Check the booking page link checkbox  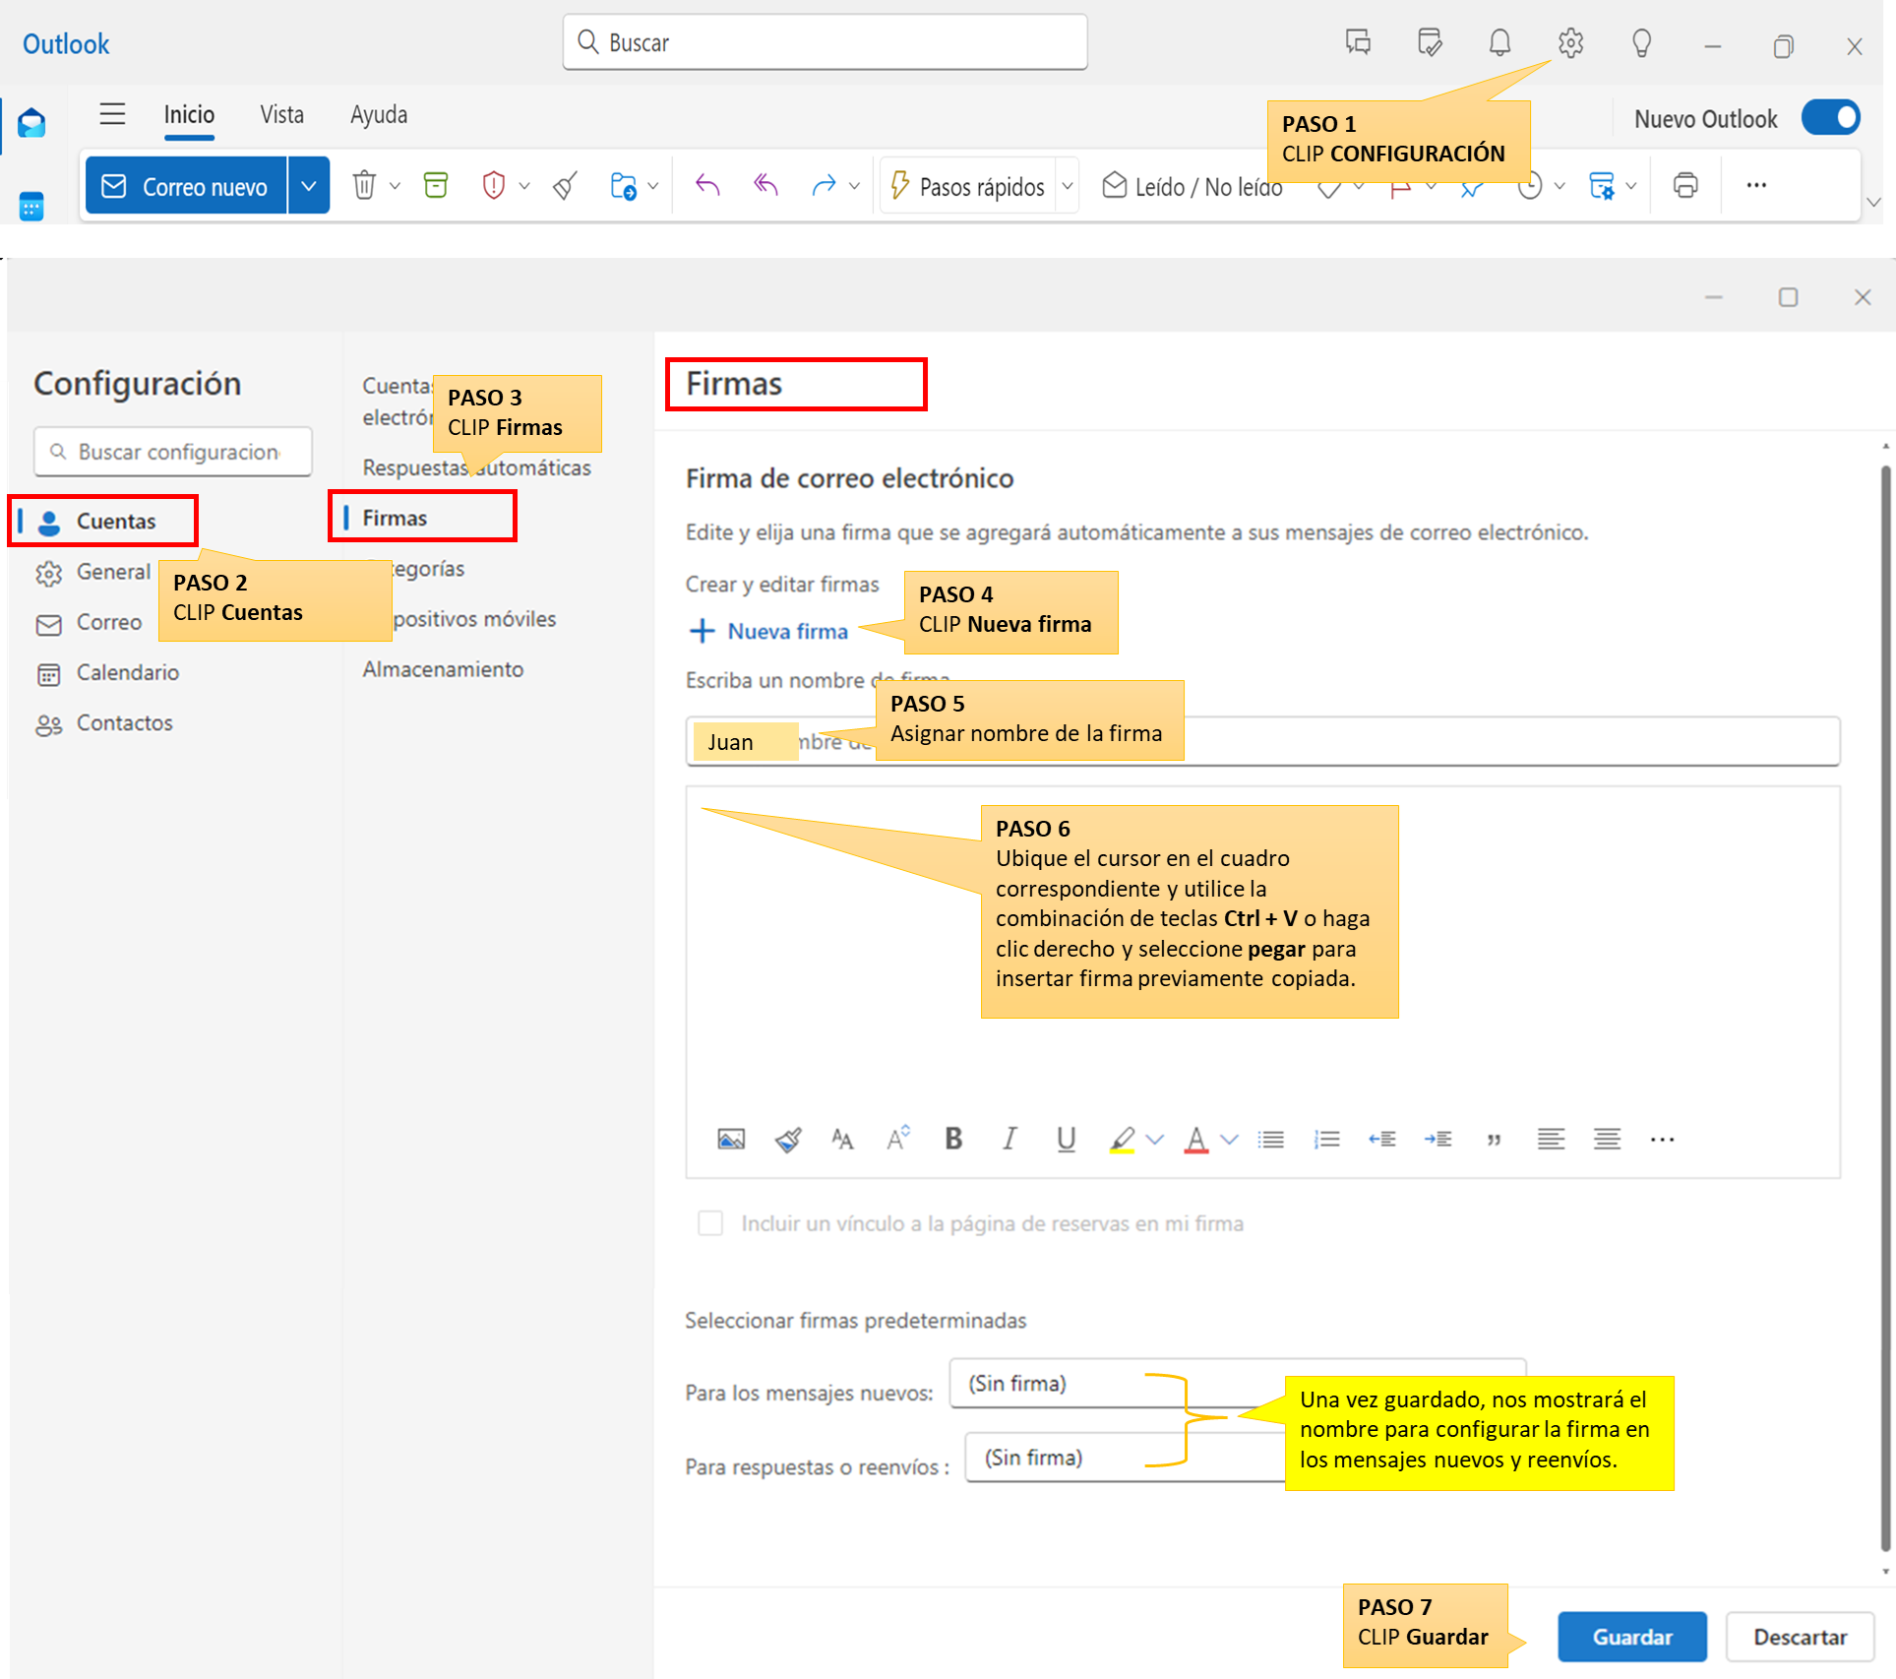709,1222
